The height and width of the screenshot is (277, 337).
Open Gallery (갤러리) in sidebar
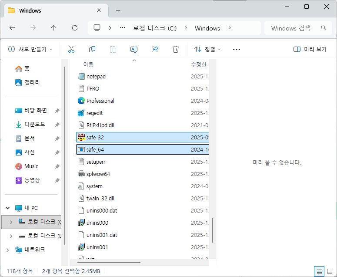pos(27,82)
